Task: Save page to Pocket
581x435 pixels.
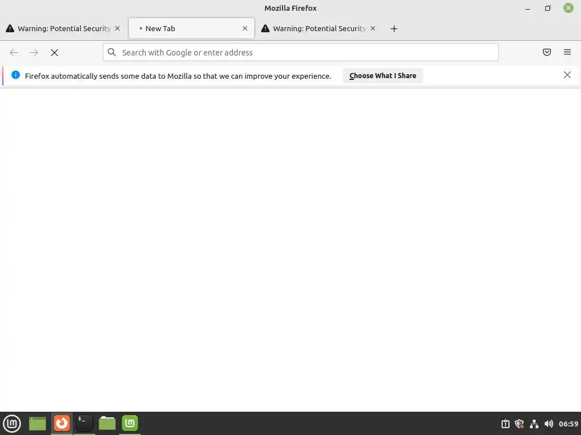Action: click(x=547, y=52)
